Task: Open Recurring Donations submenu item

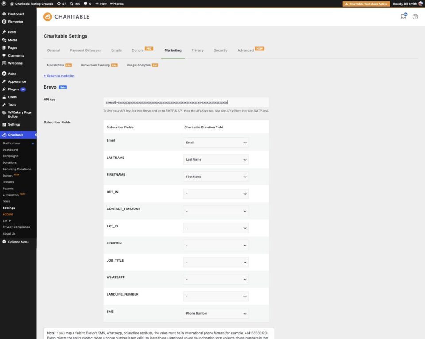Action: 17,169
